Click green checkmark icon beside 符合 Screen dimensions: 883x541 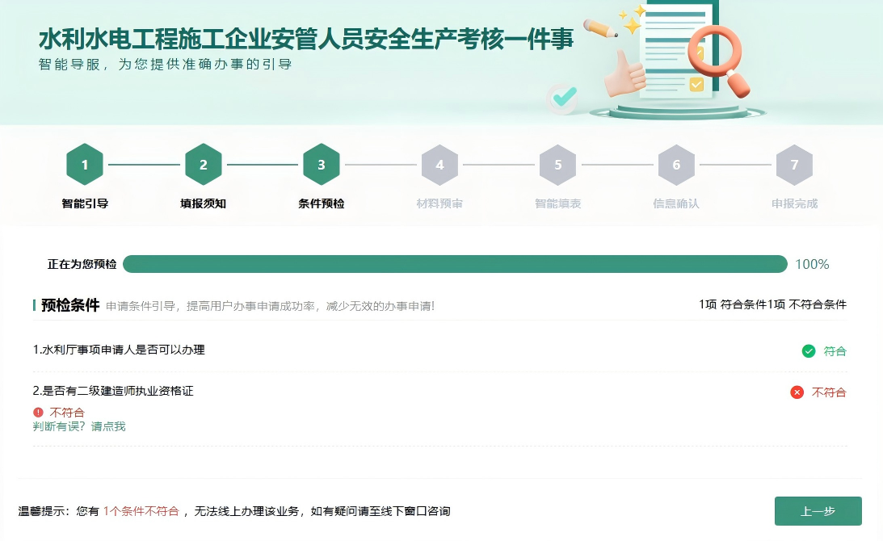tap(808, 351)
